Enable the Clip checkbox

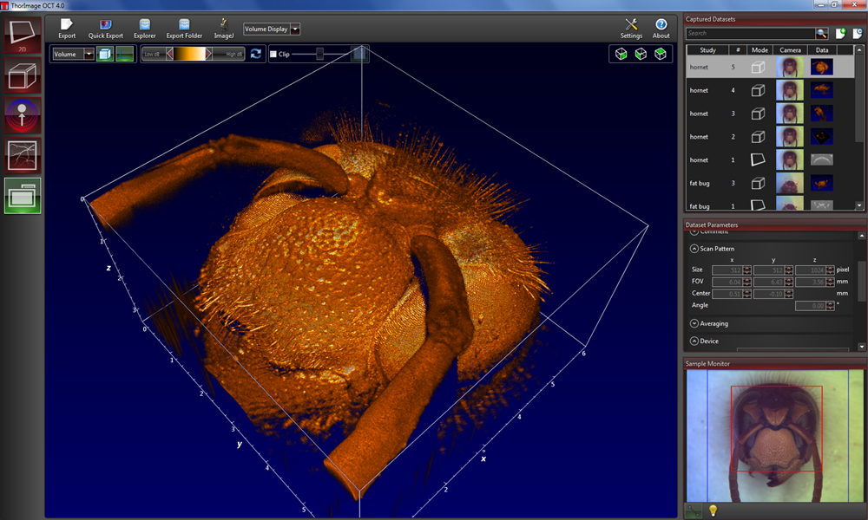273,54
